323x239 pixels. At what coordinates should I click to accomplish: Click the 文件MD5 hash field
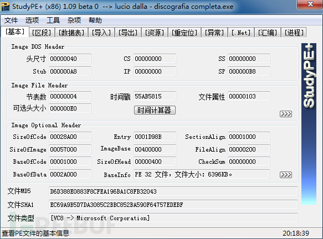173,191
